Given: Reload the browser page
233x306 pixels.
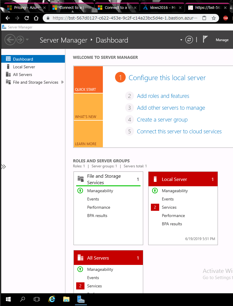Looking at the screenshot, I should click(x=27, y=18).
